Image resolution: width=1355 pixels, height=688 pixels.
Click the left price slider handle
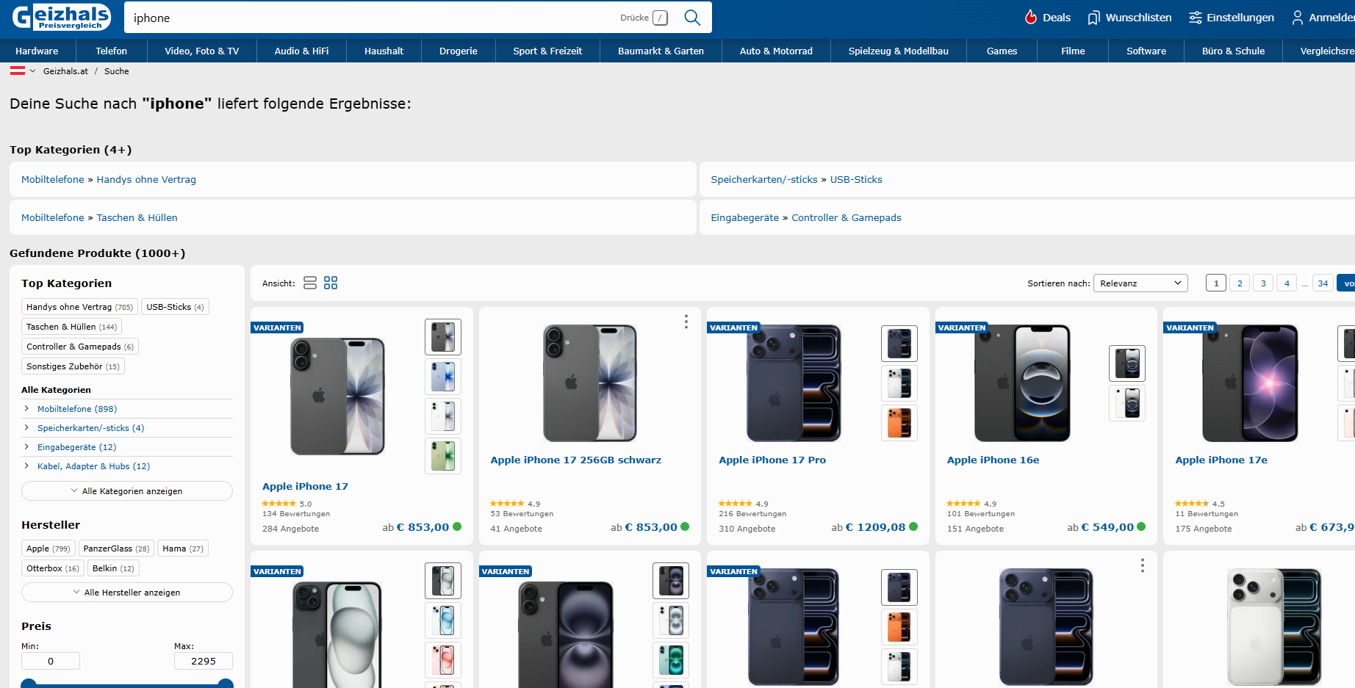[x=29, y=684]
